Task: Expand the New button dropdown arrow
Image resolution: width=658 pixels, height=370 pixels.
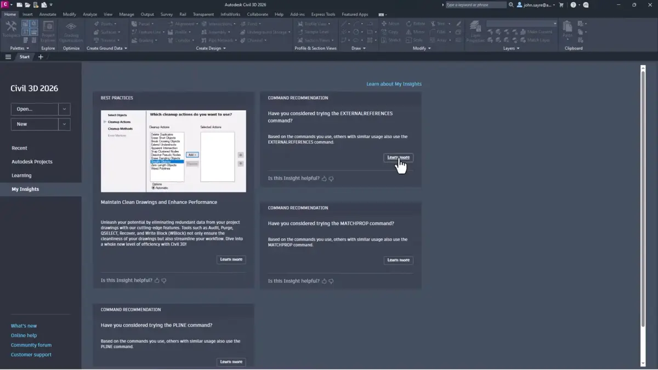Action: (65, 124)
